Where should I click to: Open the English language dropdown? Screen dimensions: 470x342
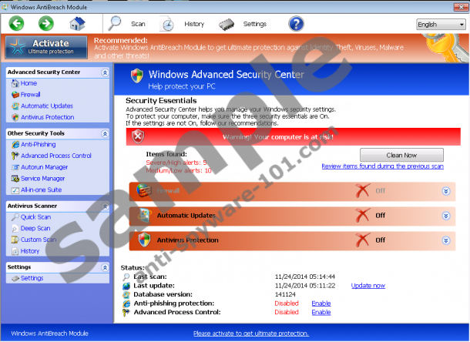tap(439, 24)
